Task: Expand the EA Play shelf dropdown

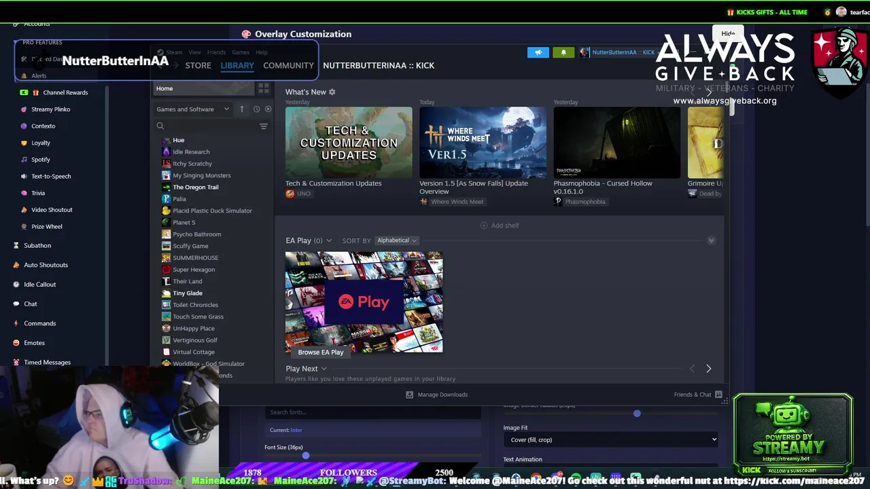Action: [329, 240]
